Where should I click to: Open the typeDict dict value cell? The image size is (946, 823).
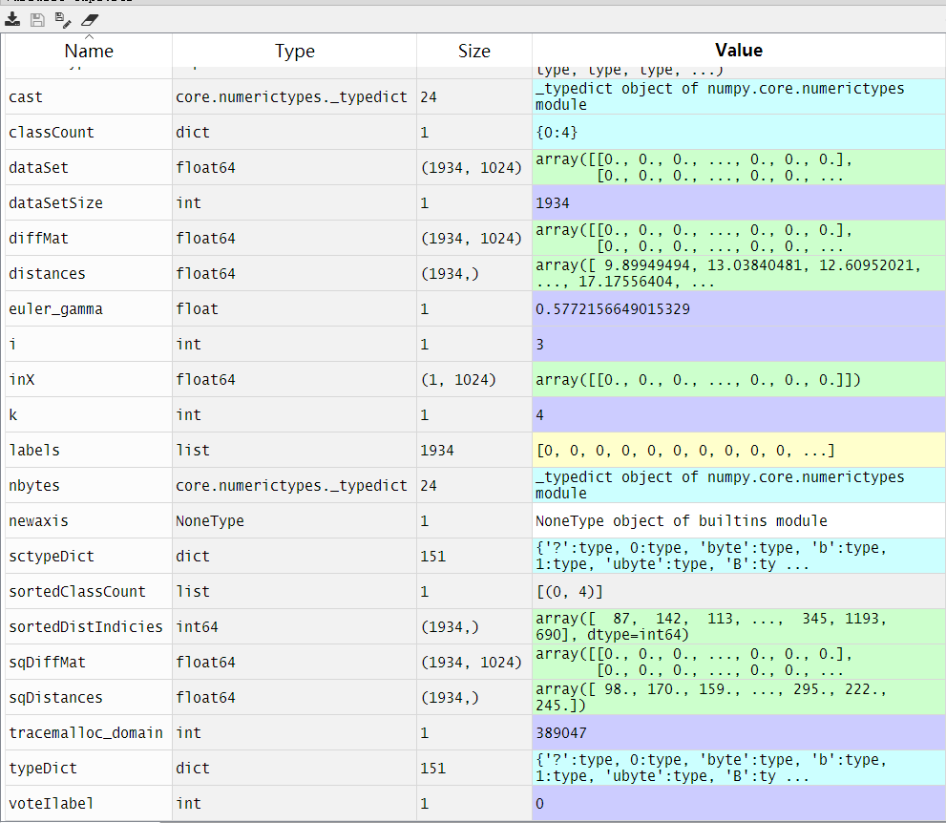coord(739,768)
